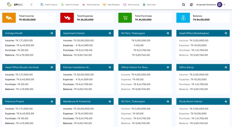
Task: Open Head Office (Studio Varmine) arrow icon
Action: pyautogui.click(x=52, y=67)
